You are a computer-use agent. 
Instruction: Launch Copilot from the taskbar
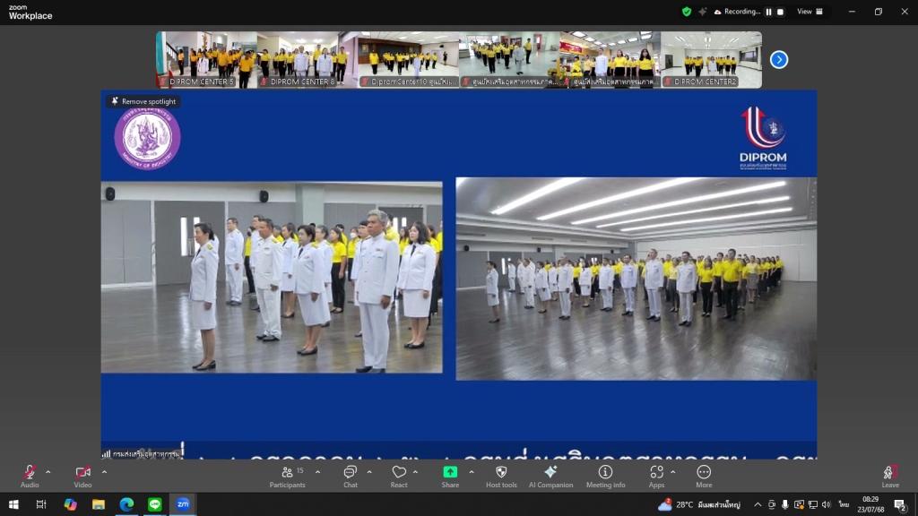(x=70, y=504)
